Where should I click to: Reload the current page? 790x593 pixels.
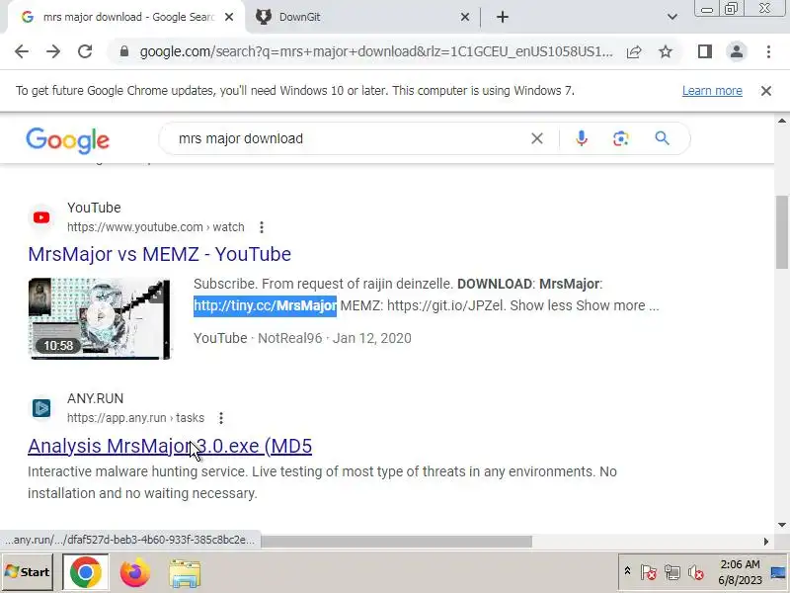click(x=85, y=51)
